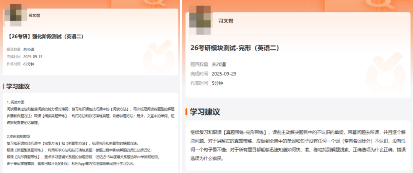The height and width of the screenshot is (173, 413).
Task: Click the subheading 1. 阅读方面
Action: tap(16, 102)
